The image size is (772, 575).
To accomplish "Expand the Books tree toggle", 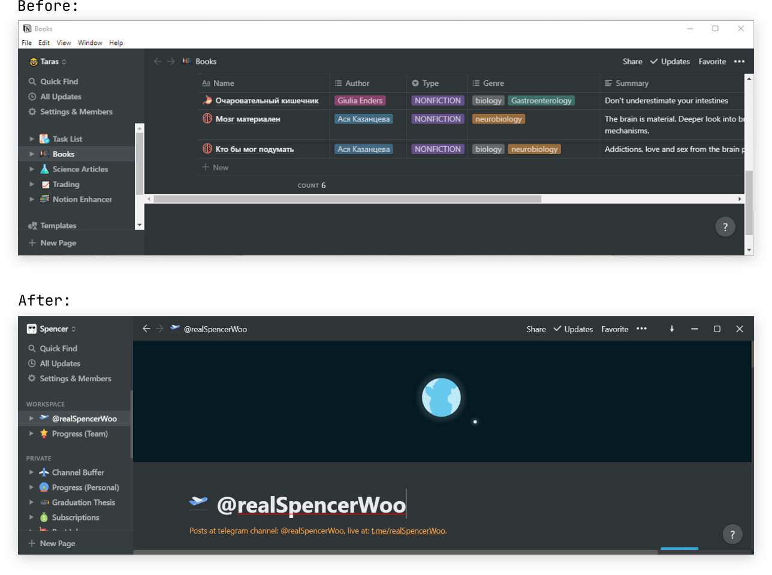I will (x=32, y=154).
